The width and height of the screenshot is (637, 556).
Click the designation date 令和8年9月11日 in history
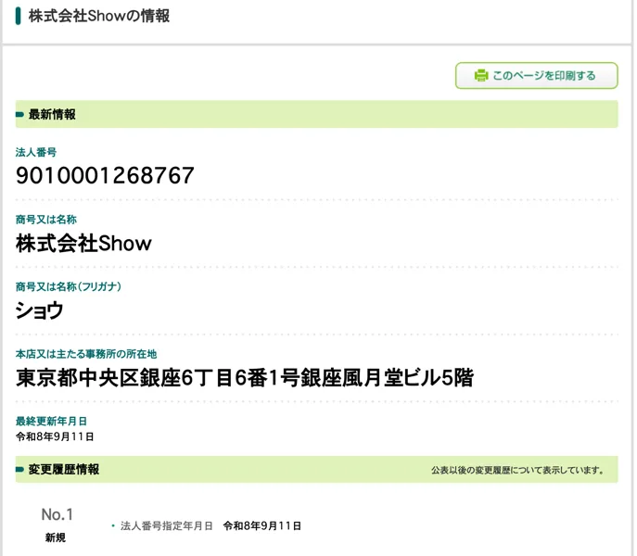click(x=262, y=526)
